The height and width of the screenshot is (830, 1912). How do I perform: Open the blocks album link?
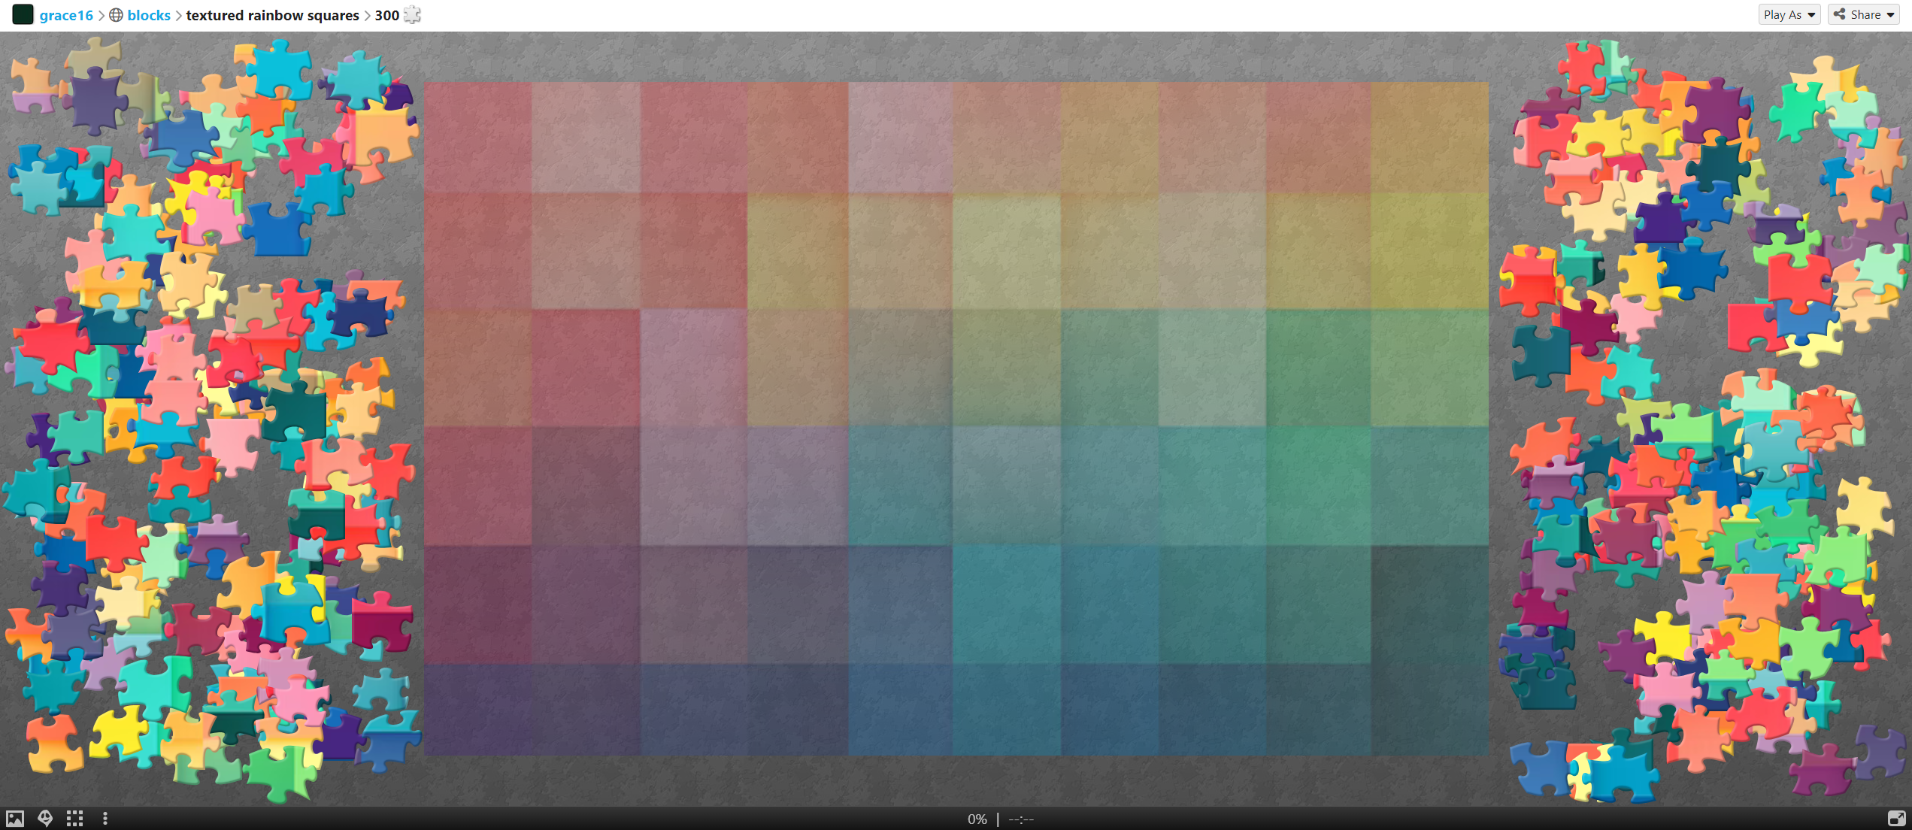pos(149,15)
